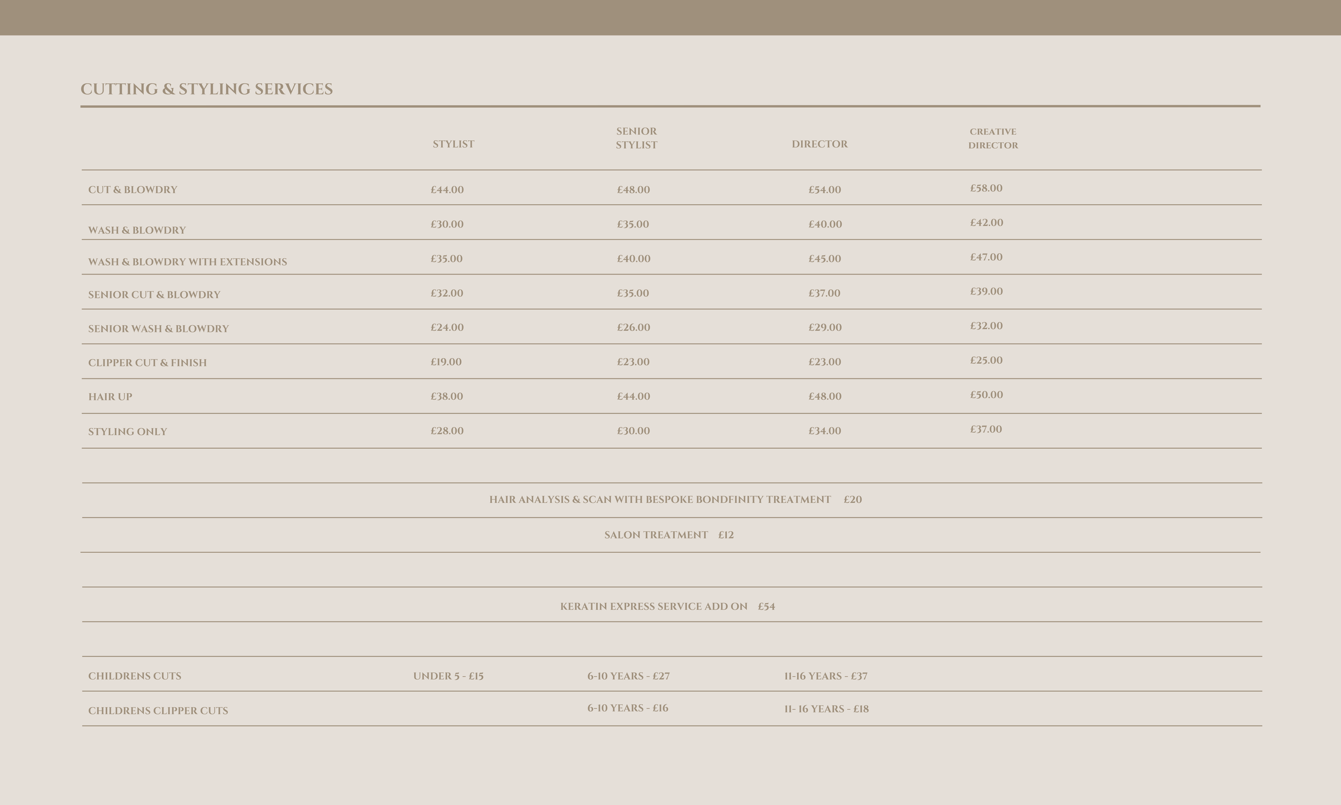Click the £44.00 Stylist Cut & Blowdry price
Viewport: 1341px width, 805px height.
(447, 190)
